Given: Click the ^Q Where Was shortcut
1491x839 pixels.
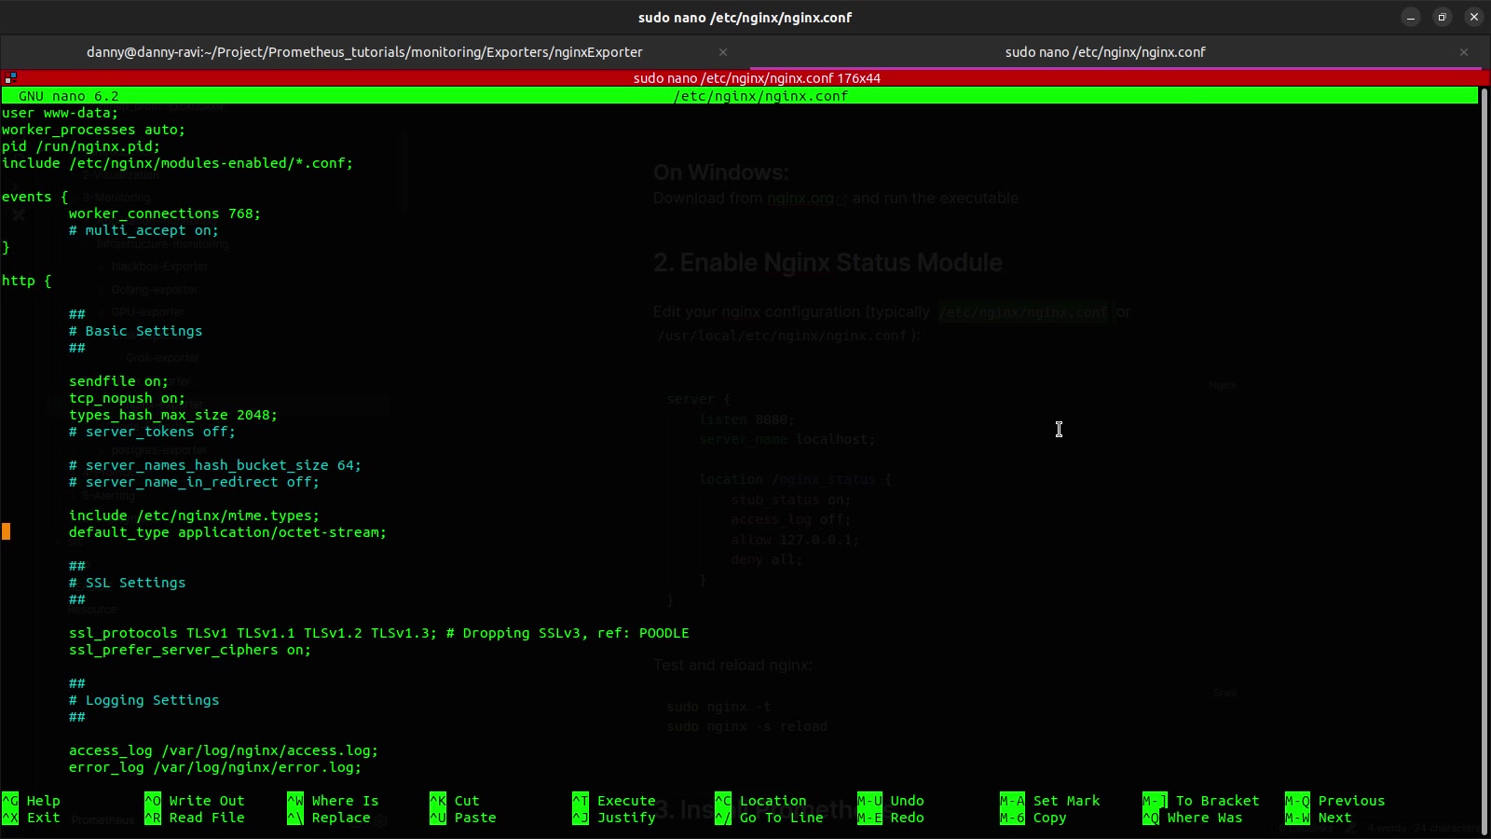Looking at the screenshot, I should (x=1193, y=818).
